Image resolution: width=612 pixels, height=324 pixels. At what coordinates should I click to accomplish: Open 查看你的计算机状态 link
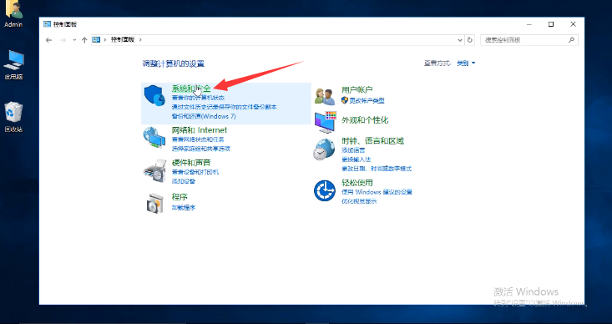198,98
